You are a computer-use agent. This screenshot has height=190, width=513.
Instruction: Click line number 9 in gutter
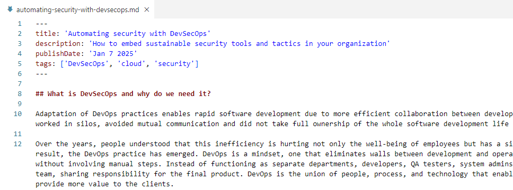[x=20, y=104]
